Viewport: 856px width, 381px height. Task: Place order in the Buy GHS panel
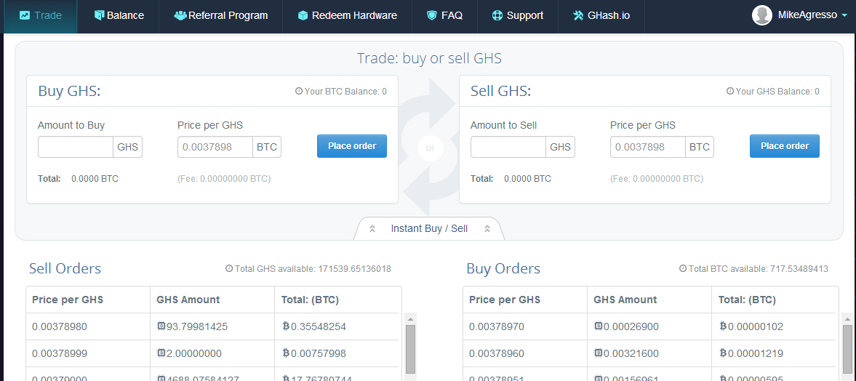point(351,146)
